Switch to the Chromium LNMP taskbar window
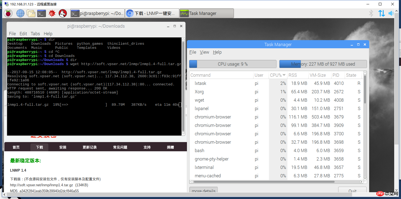Screen dimensions: 401x199 point(152,13)
